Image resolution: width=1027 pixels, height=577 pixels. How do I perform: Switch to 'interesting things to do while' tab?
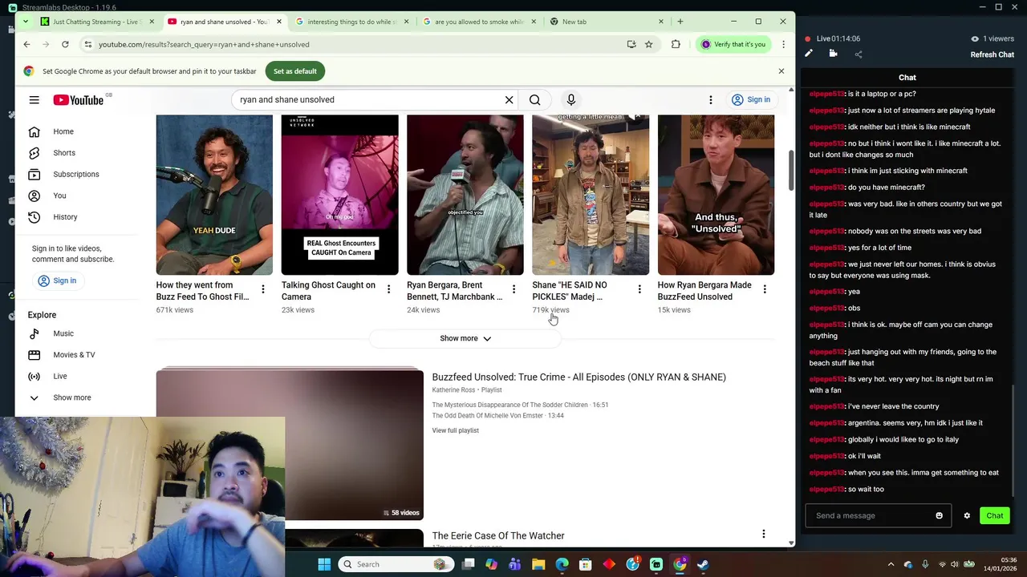point(351,22)
